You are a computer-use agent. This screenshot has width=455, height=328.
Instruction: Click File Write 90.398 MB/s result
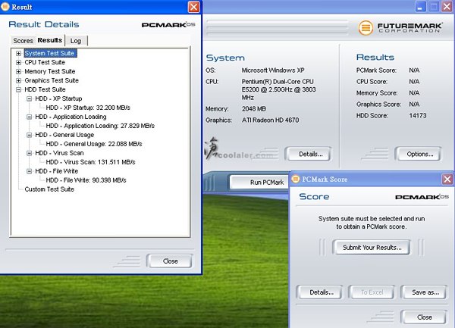86,180
